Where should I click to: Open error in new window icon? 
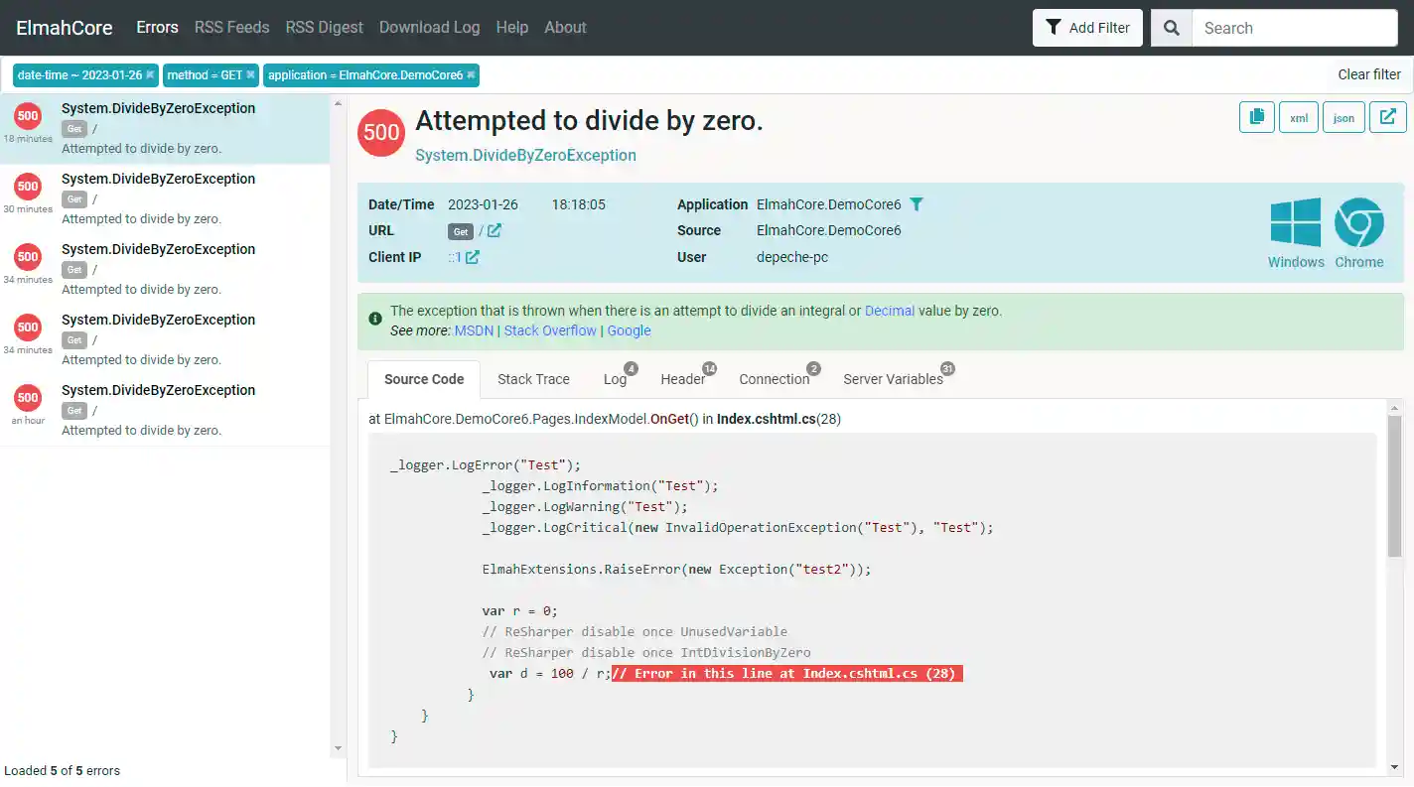[x=1388, y=117]
